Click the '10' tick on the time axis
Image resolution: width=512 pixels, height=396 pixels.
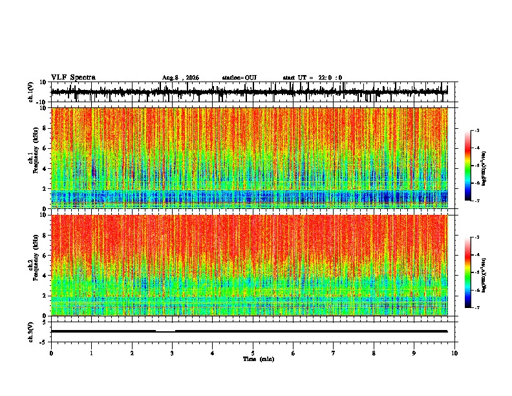454,353
